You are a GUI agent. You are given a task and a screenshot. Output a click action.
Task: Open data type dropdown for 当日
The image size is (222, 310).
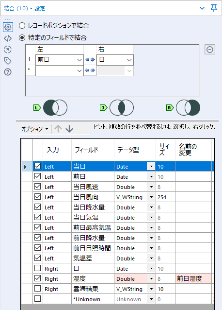click(x=151, y=167)
